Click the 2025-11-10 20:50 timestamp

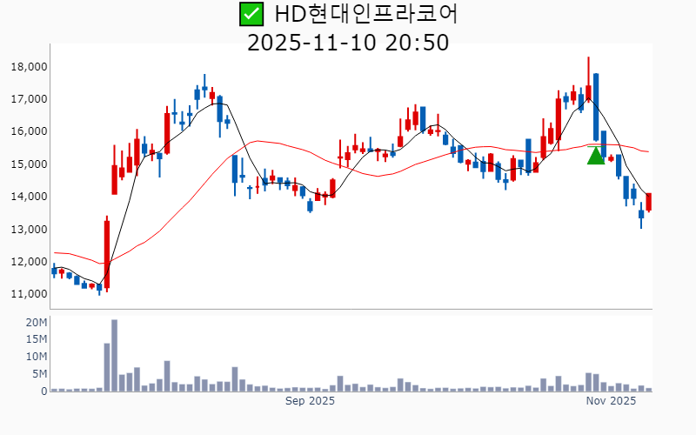click(x=348, y=42)
